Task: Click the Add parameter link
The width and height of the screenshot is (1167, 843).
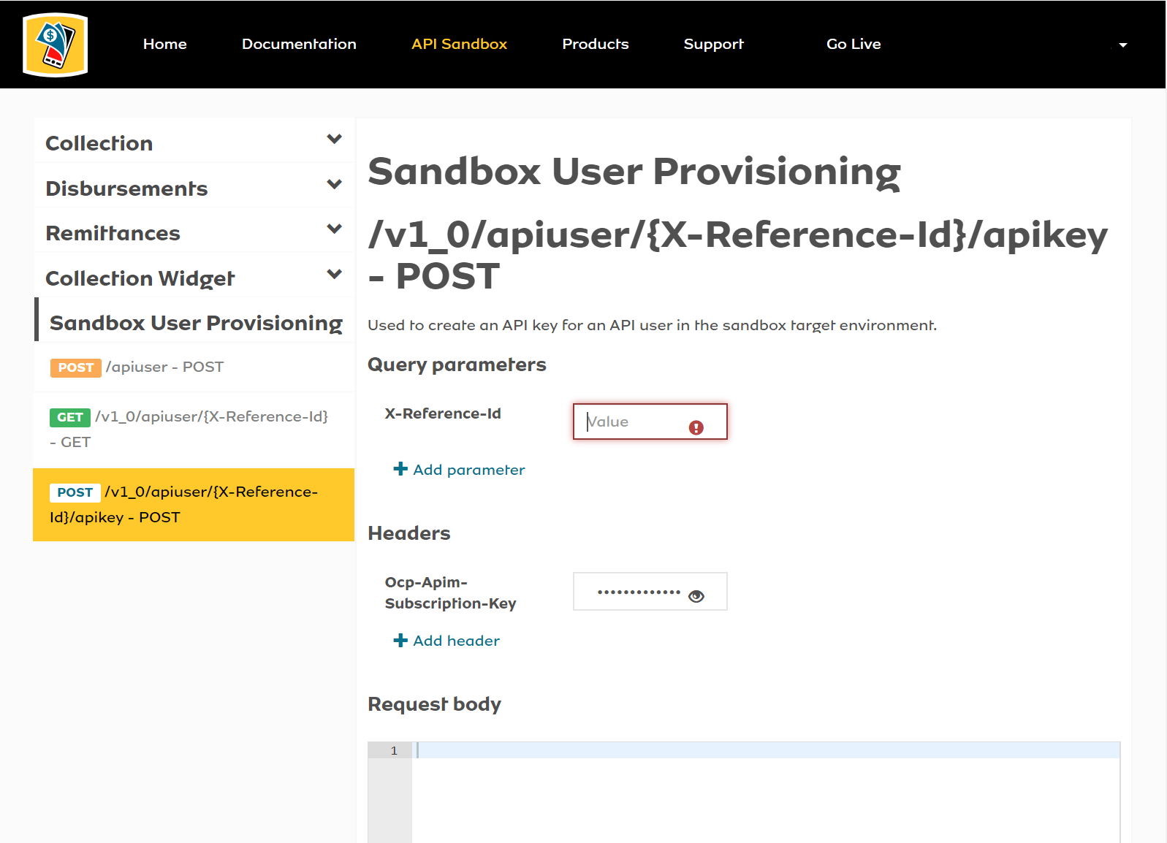Action: tap(468, 470)
